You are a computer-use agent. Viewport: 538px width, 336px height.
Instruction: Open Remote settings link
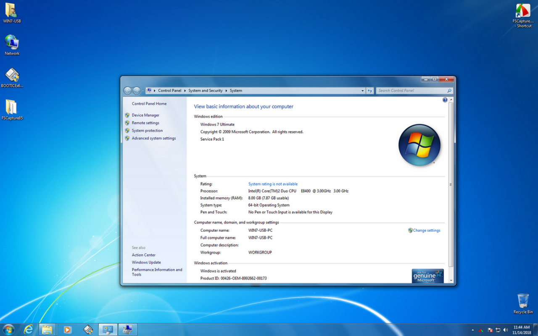click(x=145, y=123)
